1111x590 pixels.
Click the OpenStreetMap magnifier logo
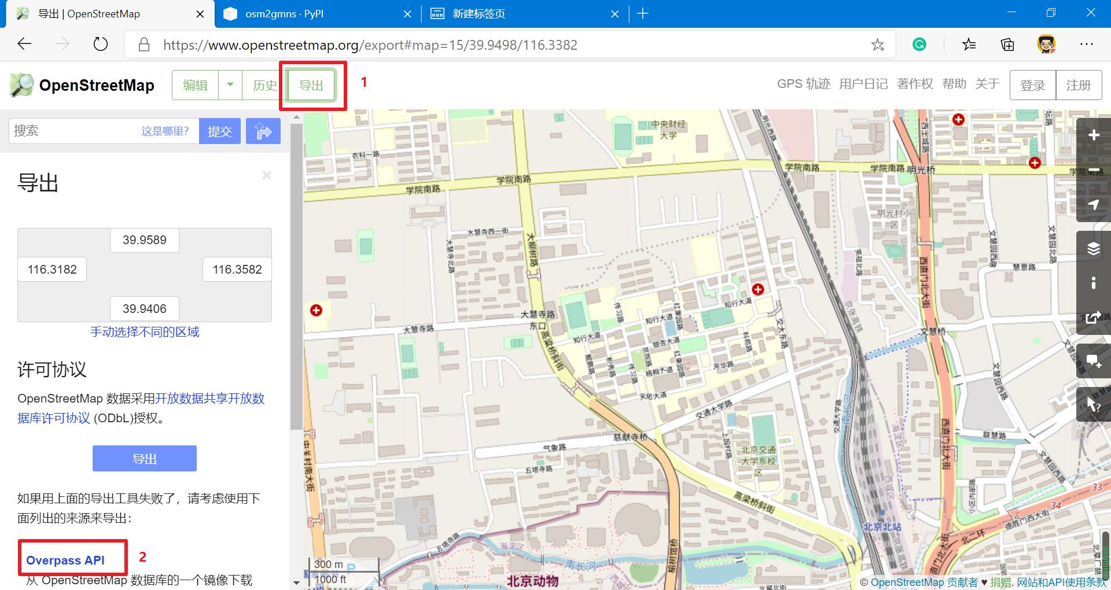22,85
